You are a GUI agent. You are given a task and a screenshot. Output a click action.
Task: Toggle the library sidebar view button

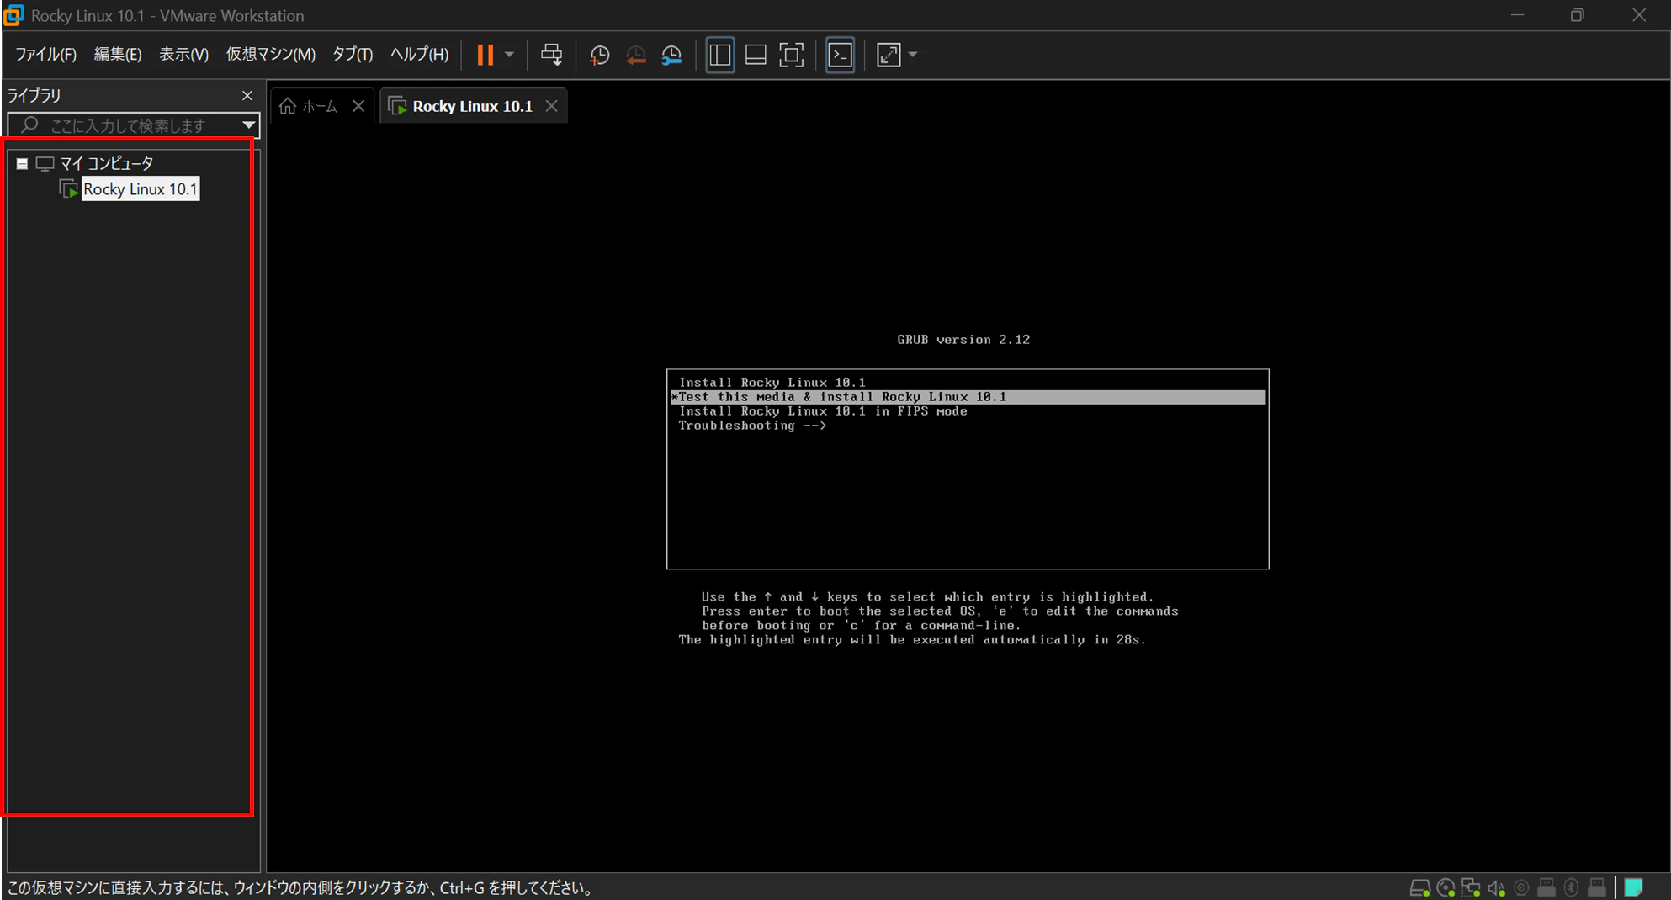[720, 56]
